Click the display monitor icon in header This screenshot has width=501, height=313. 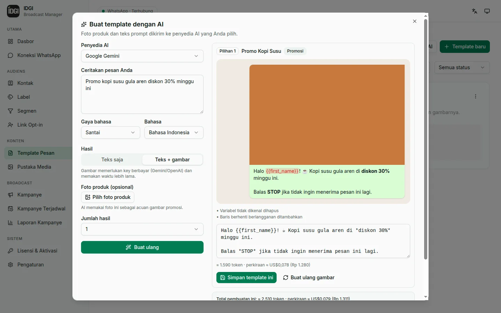coord(487,11)
